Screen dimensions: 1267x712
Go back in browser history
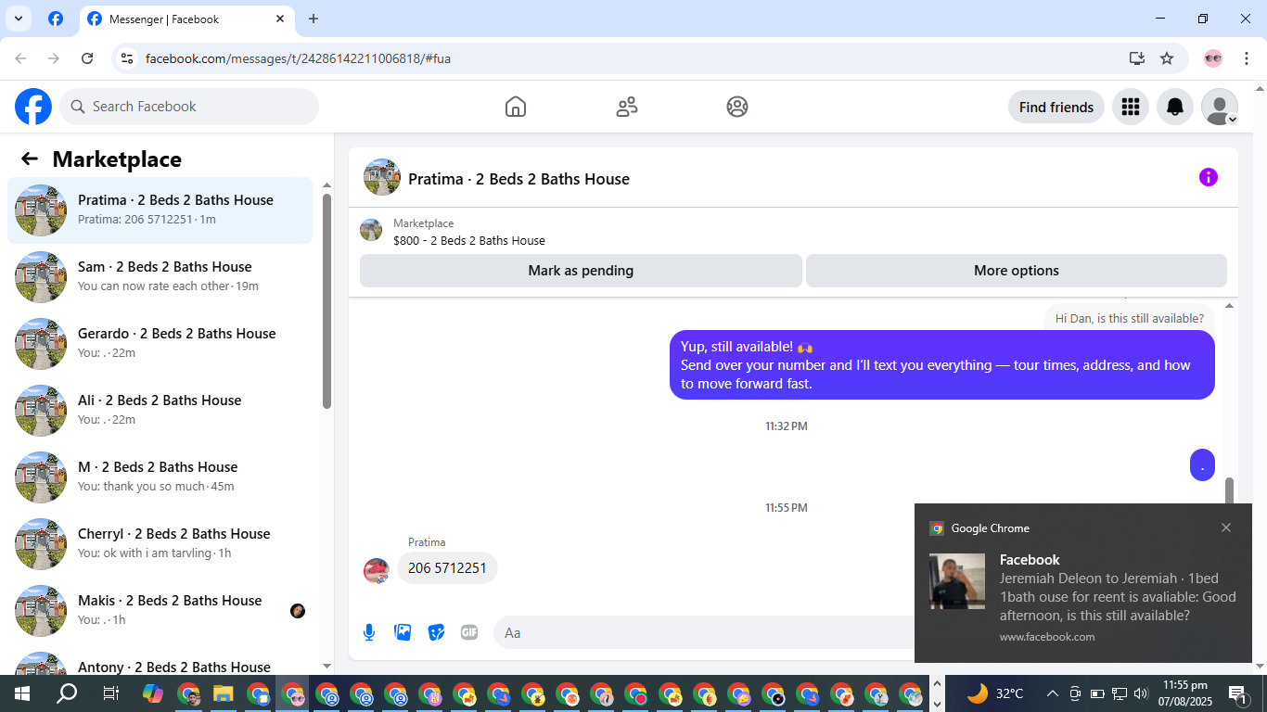[x=20, y=58]
